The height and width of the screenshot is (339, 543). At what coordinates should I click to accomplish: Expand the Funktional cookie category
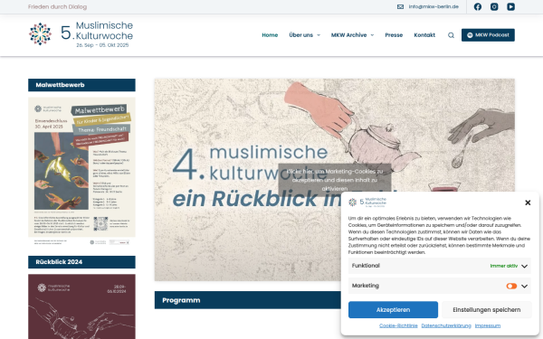tap(524, 266)
